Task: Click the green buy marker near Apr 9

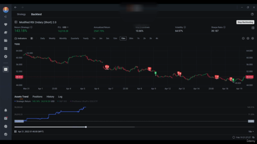Action: point(155,73)
